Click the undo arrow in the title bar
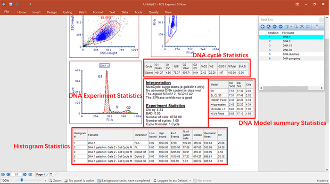The width and height of the screenshot is (330, 184). click(x=17, y=4)
